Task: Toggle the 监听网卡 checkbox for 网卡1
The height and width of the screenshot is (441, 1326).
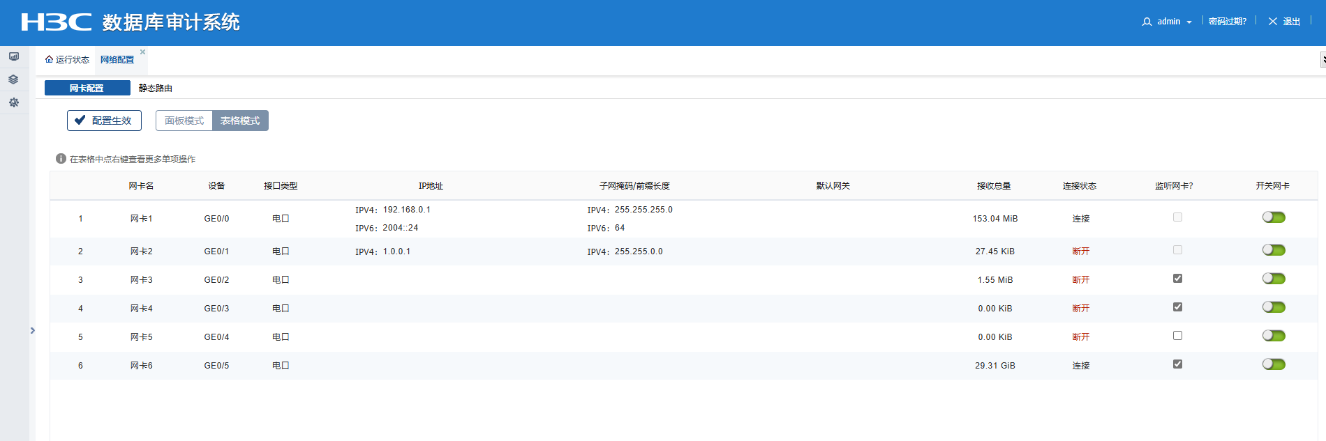Action: coord(1177,217)
